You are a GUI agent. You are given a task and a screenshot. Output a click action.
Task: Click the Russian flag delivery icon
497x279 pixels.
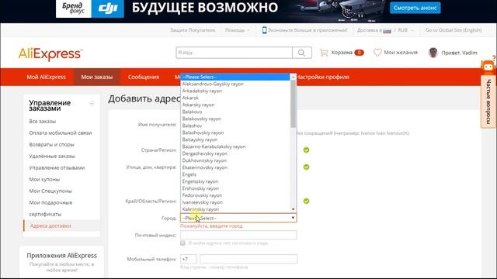[387, 31]
